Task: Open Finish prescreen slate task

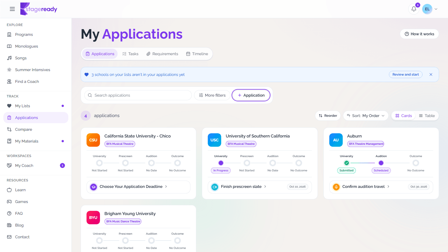Action: [260, 187]
